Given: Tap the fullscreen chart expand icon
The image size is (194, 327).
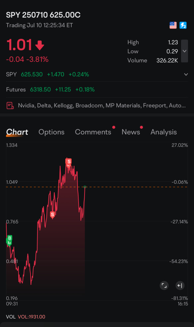Looking at the screenshot, I should (164, 286).
